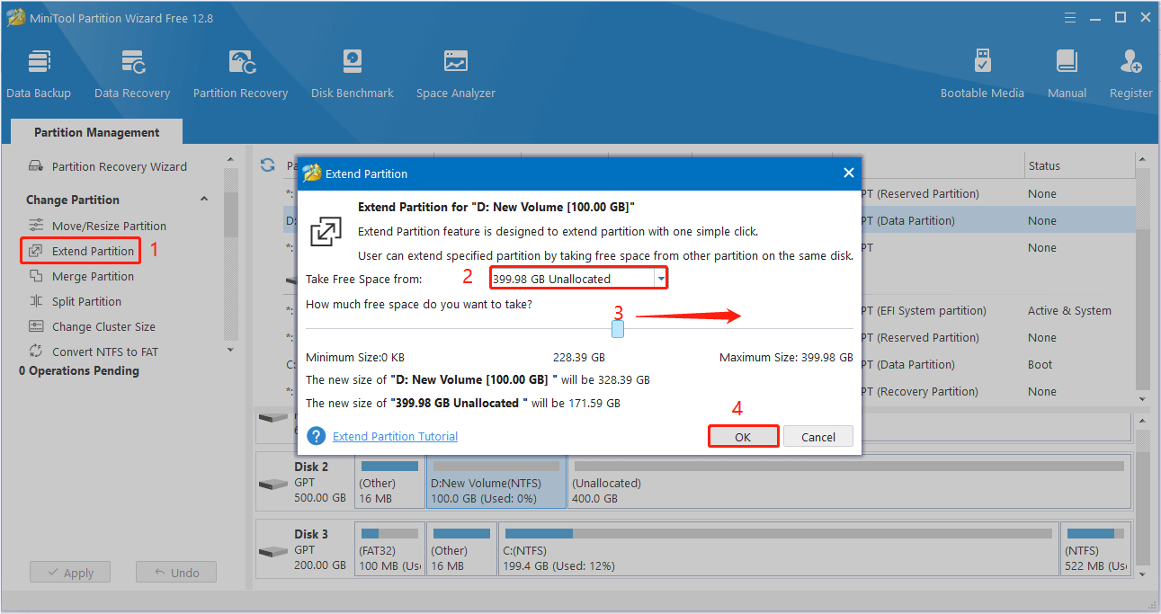Choose Move/Resize Partition option
Viewport: 1161px width, 614px height.
[x=109, y=226]
